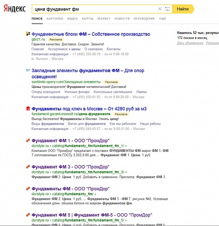Open the Ещё menu

[x=163, y=19]
